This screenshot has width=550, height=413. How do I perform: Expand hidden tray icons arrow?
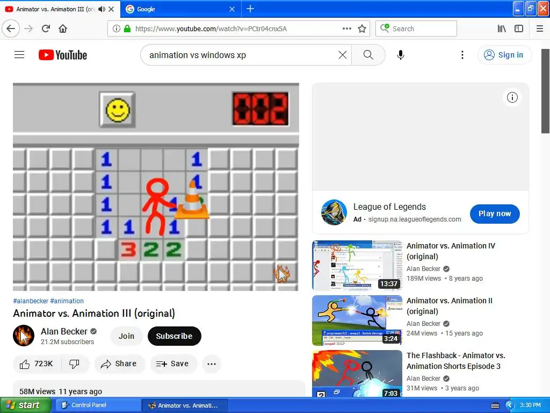510,405
